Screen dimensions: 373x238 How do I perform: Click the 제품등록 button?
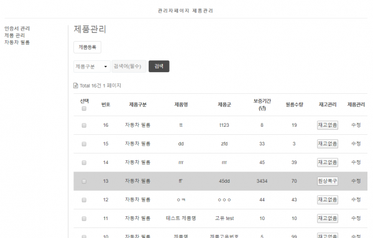87,47
